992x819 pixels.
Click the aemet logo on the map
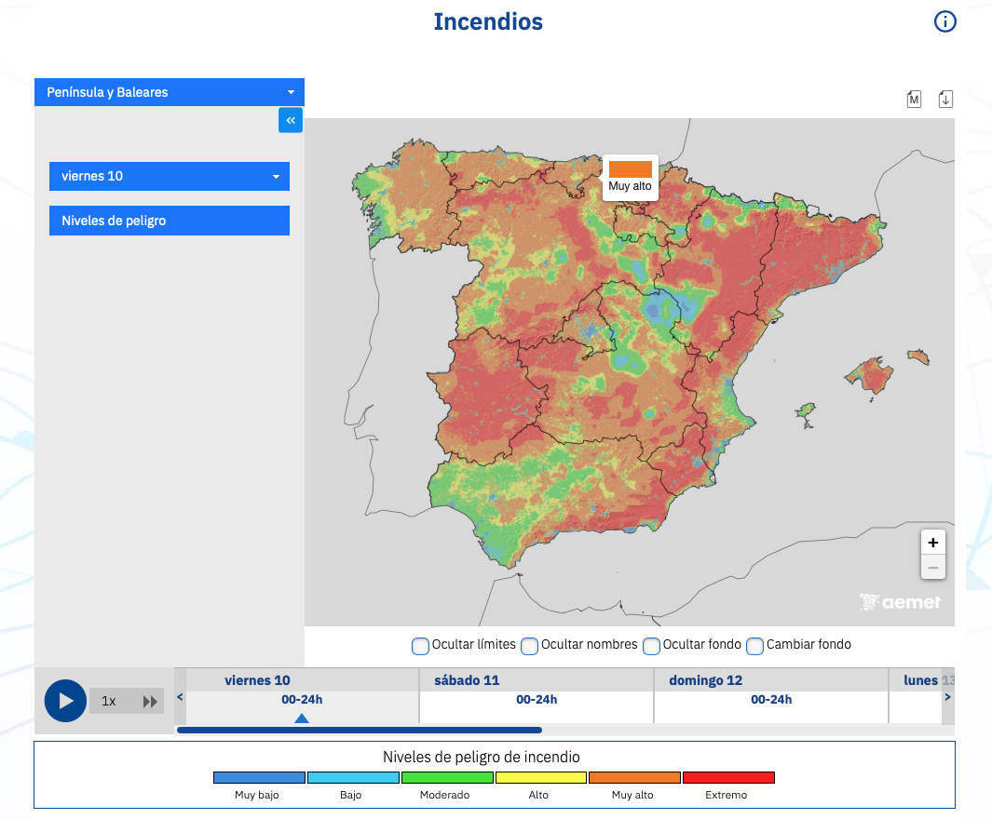click(x=900, y=602)
